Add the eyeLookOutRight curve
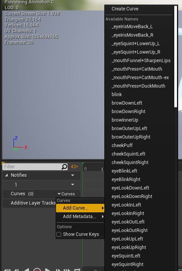Viewport: 182px width, 271px height. click(x=129, y=230)
